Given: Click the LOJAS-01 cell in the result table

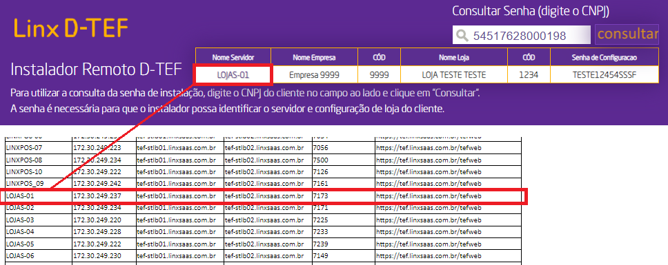Looking at the screenshot, I should (233, 75).
